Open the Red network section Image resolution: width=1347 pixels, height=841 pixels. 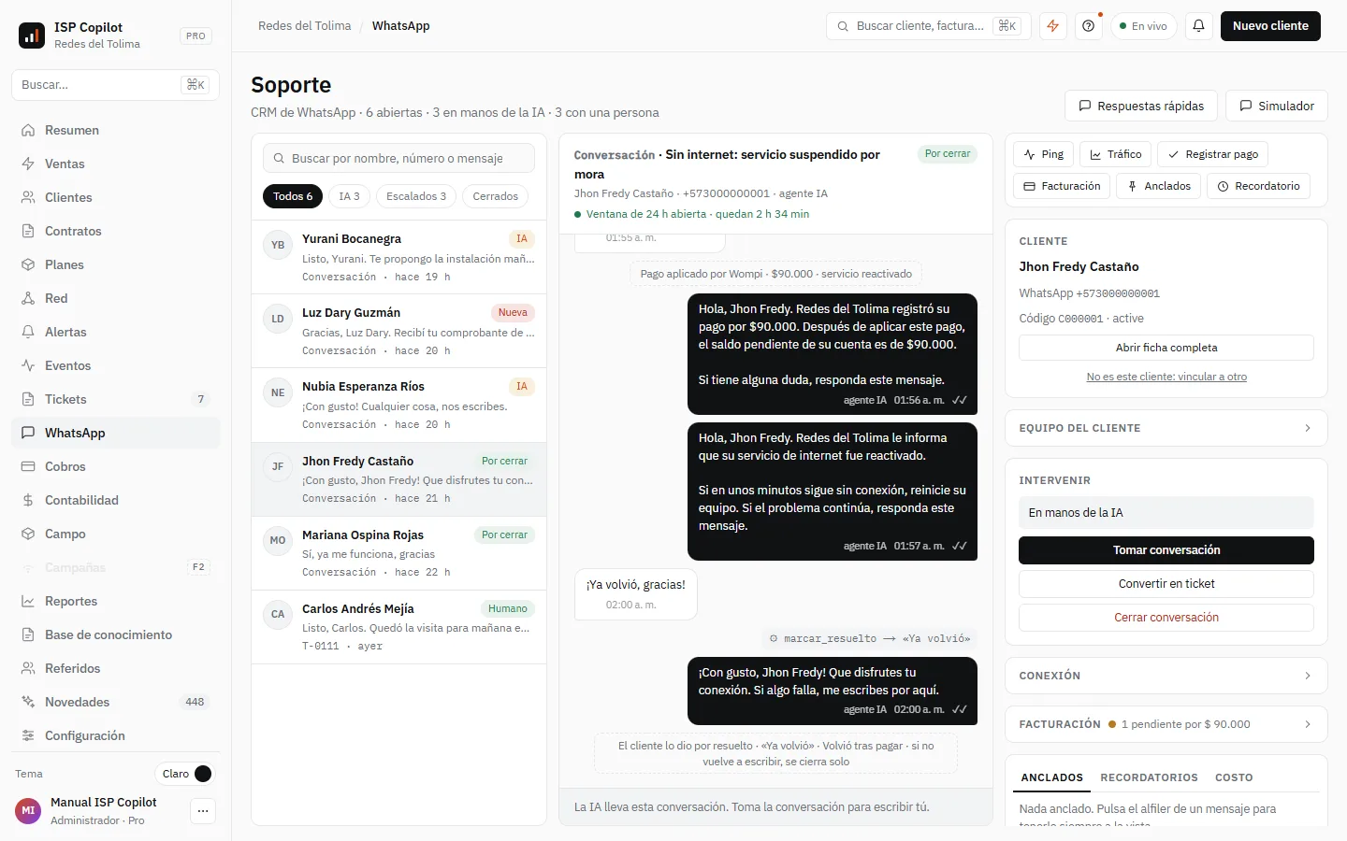click(116, 298)
